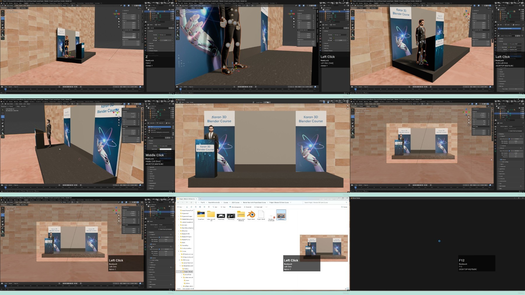Click Set as background in File Explorer

tap(236, 207)
